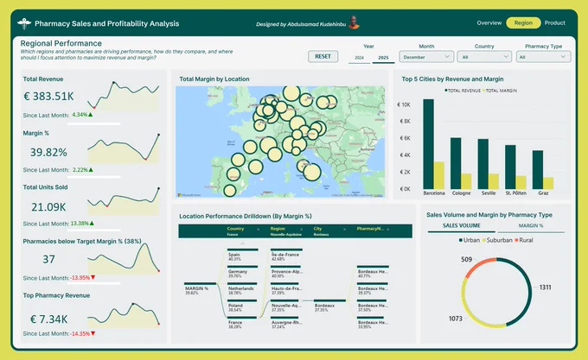Open the Overview page
Viewport: 588px width, 360px height.
(489, 22)
